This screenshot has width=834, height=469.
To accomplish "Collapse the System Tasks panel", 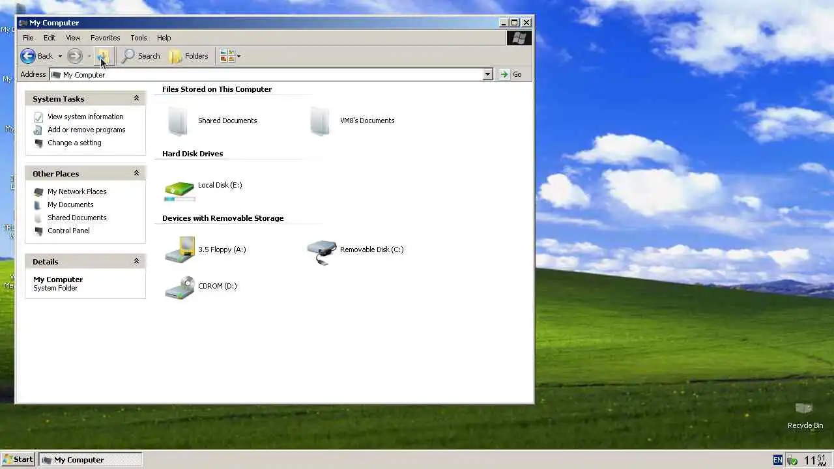I will click(x=136, y=98).
